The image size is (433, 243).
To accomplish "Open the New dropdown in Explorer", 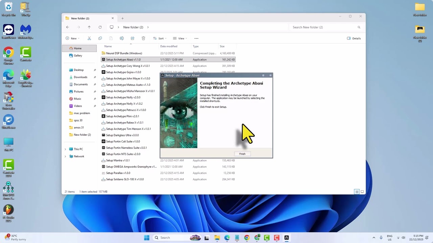I will click(x=72, y=38).
